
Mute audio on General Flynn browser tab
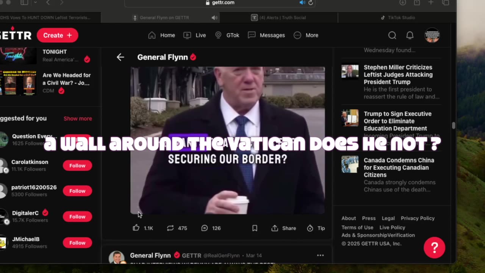tap(214, 17)
